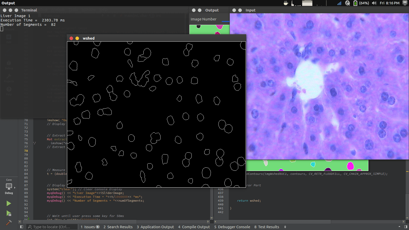Switch to the Application Output pane
409x230 pixels.
pos(155,227)
